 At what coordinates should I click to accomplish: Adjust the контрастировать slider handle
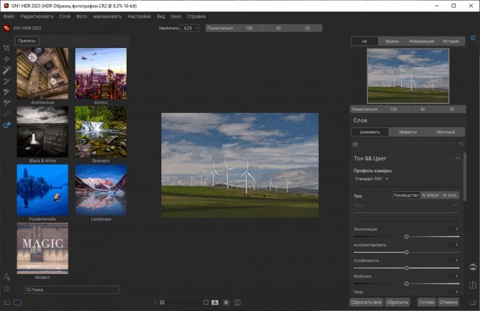[407, 252]
